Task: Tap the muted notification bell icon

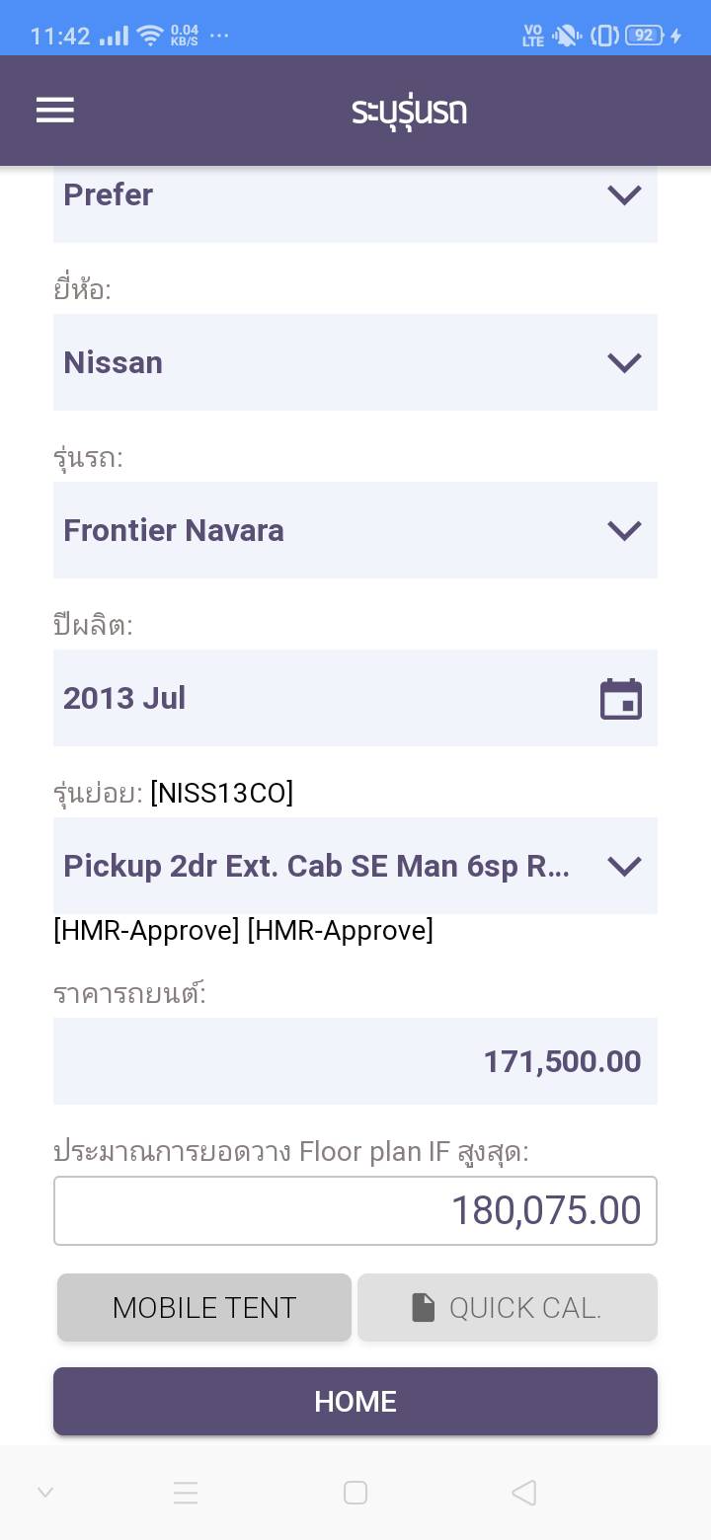Action: [567, 37]
